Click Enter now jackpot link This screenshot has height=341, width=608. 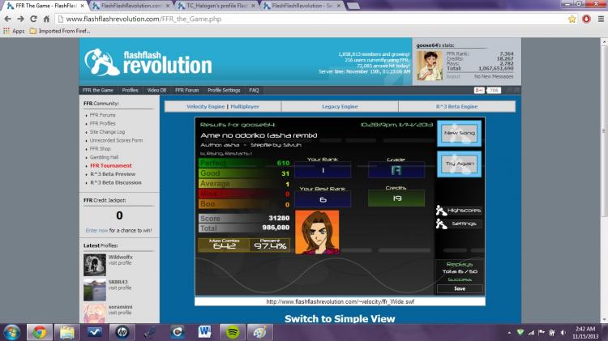(x=96, y=231)
